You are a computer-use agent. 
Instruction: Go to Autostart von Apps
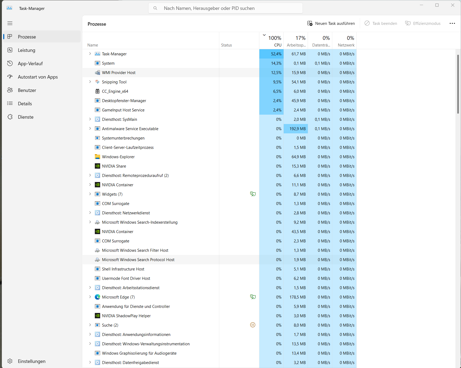point(42,77)
